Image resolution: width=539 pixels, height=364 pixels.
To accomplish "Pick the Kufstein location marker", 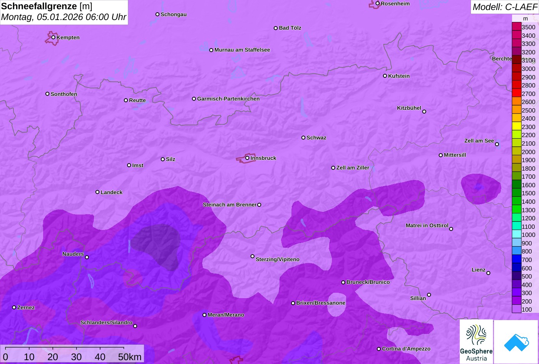I will (385, 76).
